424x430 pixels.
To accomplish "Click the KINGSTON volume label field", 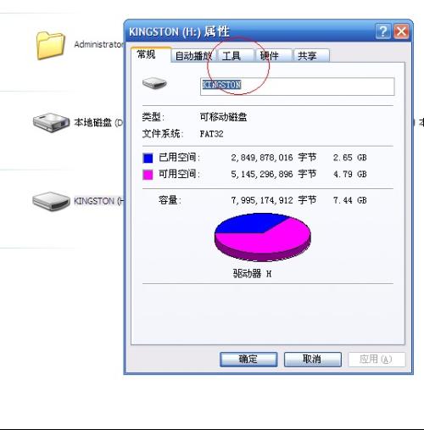I will [x=297, y=87].
